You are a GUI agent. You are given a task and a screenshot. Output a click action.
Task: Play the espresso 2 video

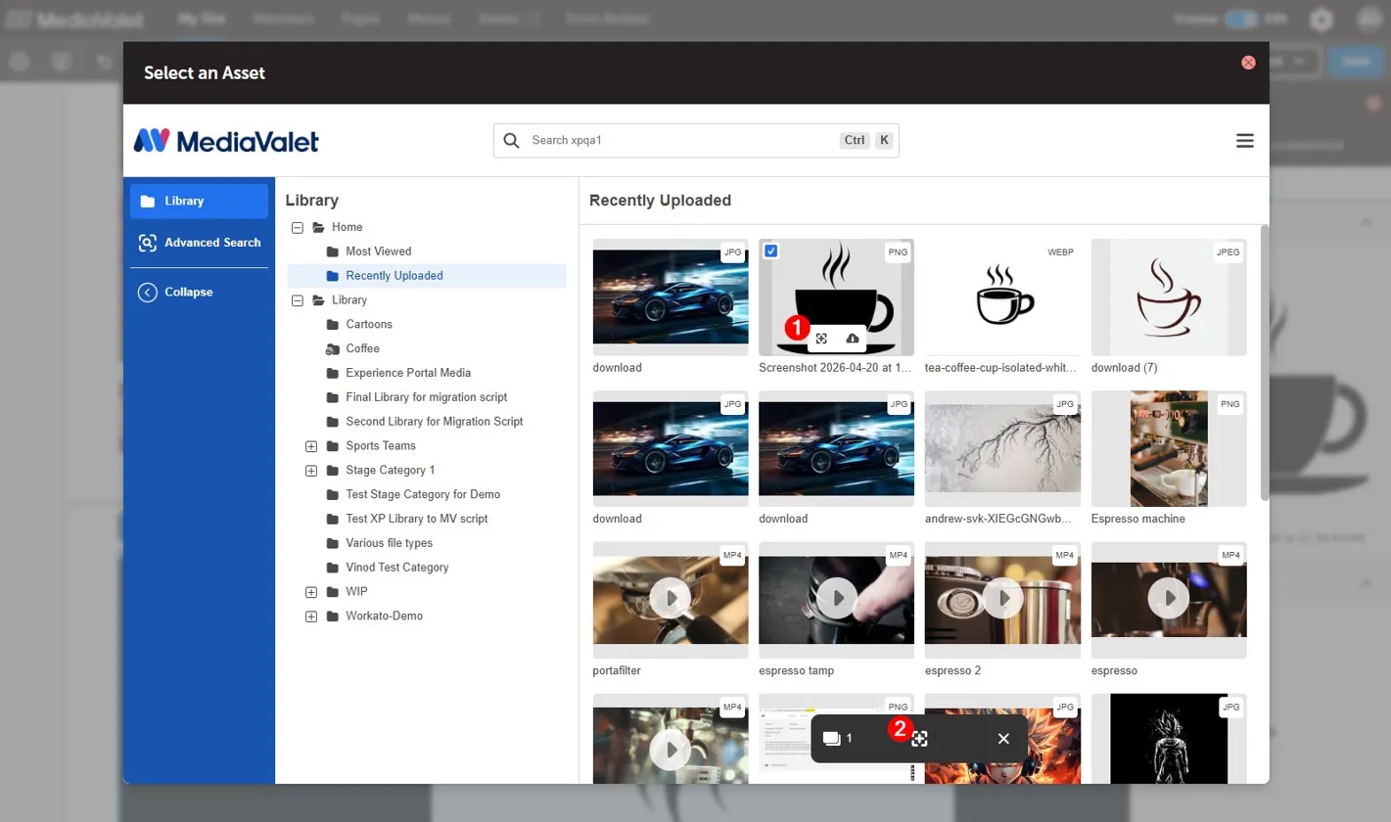[1002, 598]
